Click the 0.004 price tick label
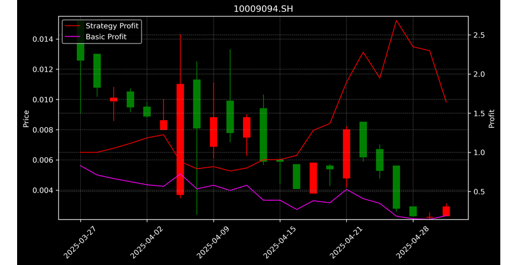 tap(42, 191)
